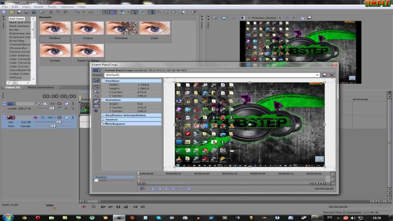Mute audio track 2
The height and width of the screenshot is (221, 393).
(67, 118)
